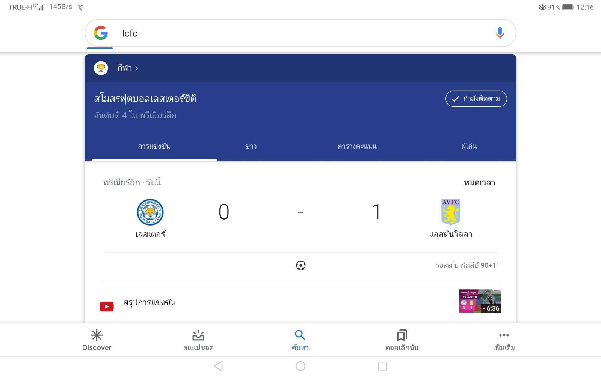Tap the battery status icon
Image resolution: width=601 pixels, height=376 pixels.
[568, 7]
